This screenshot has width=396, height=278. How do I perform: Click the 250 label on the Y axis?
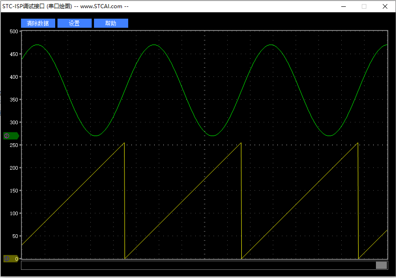pyautogui.click(x=13, y=145)
